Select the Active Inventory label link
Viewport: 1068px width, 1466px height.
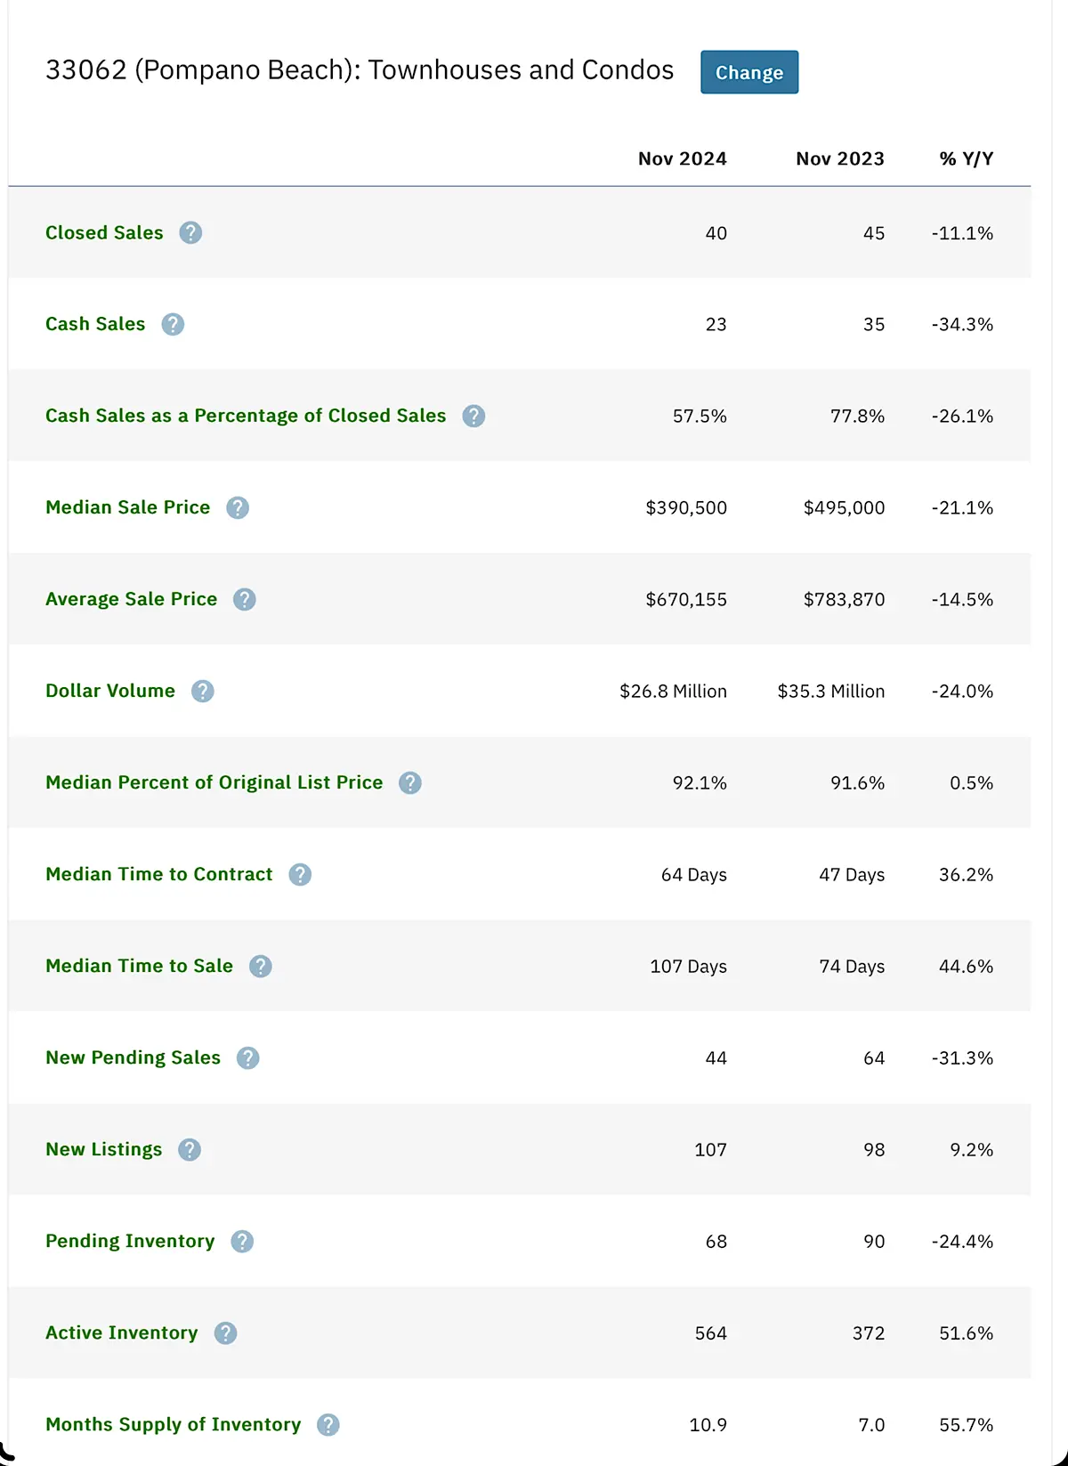pos(122,1332)
